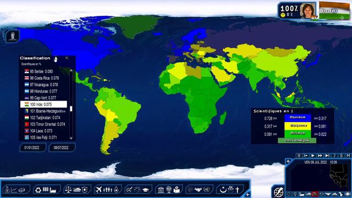The width and height of the screenshot is (352, 198).
Task: Select the water drop icon
Action: 116,190
